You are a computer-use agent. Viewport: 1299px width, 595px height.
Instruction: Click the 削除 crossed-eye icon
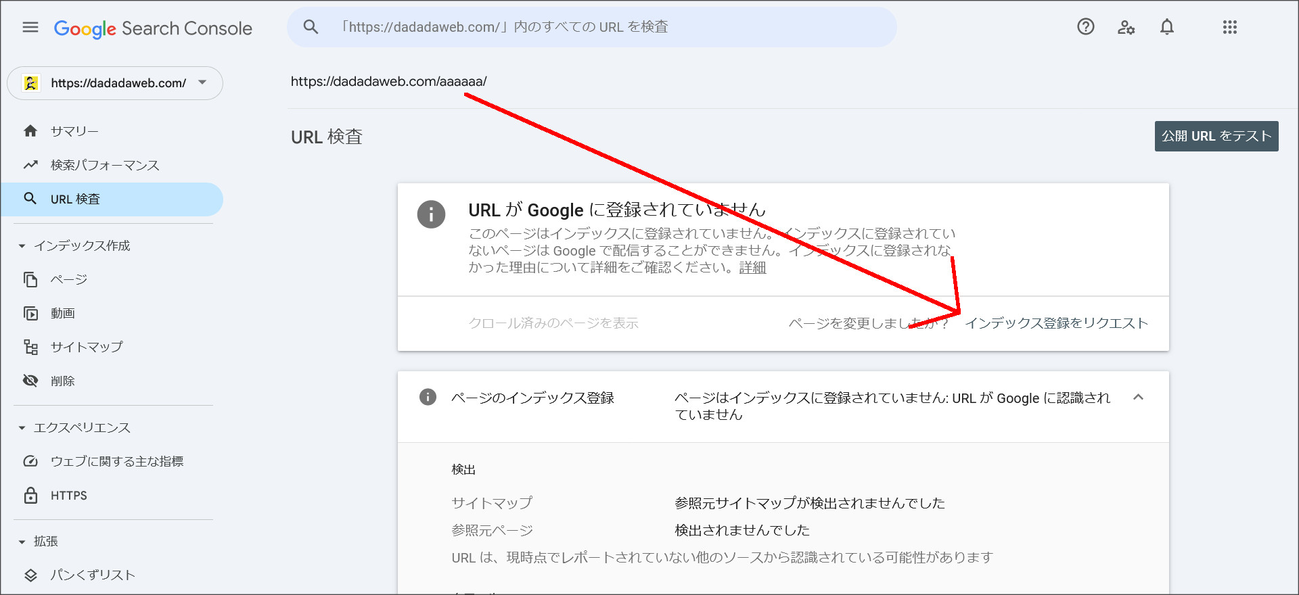pyautogui.click(x=30, y=381)
